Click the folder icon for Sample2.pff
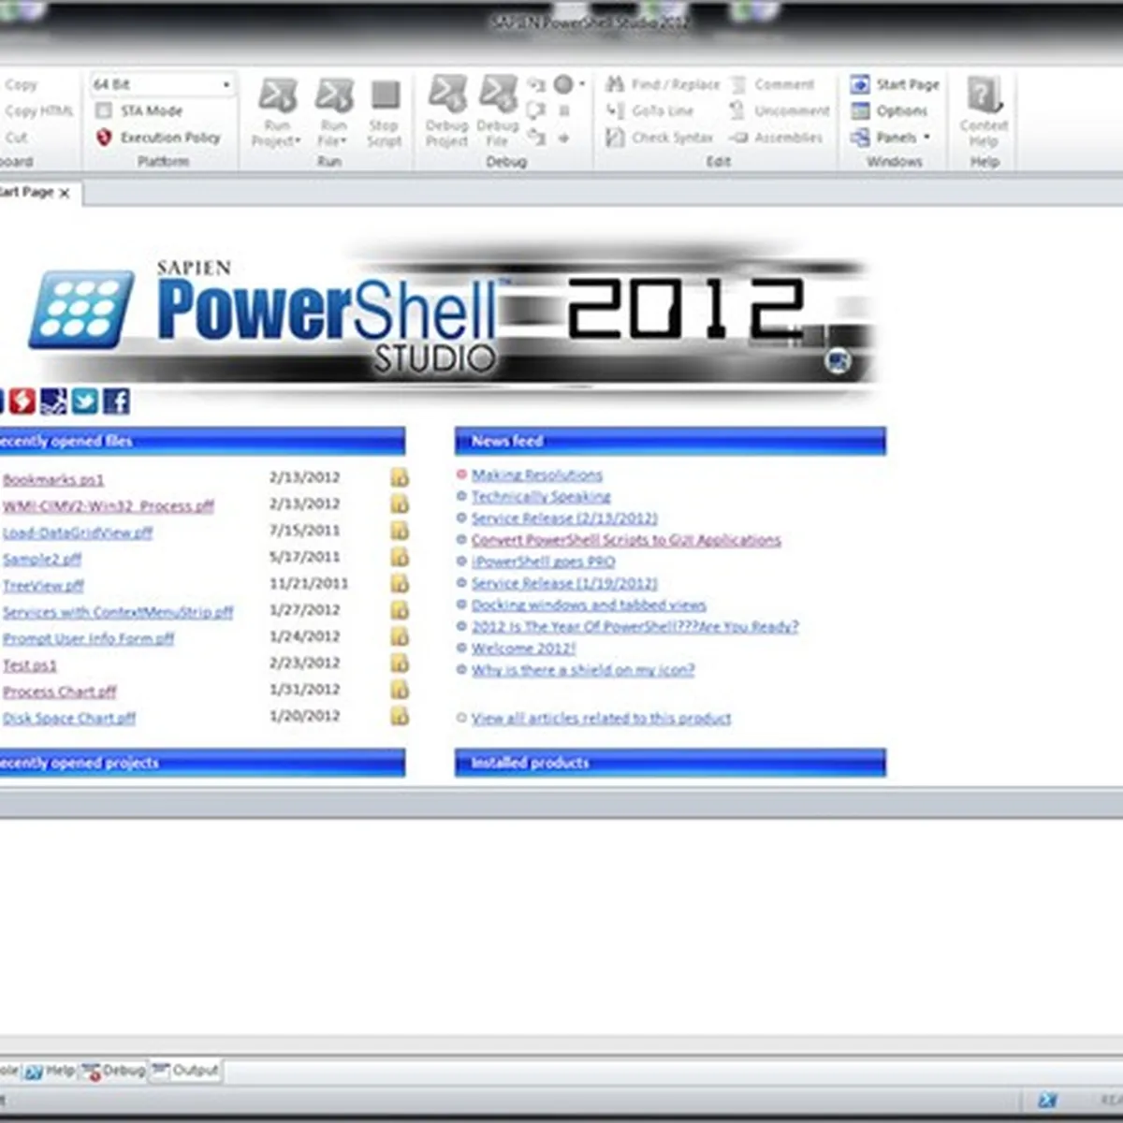The width and height of the screenshot is (1123, 1123). pos(400,557)
